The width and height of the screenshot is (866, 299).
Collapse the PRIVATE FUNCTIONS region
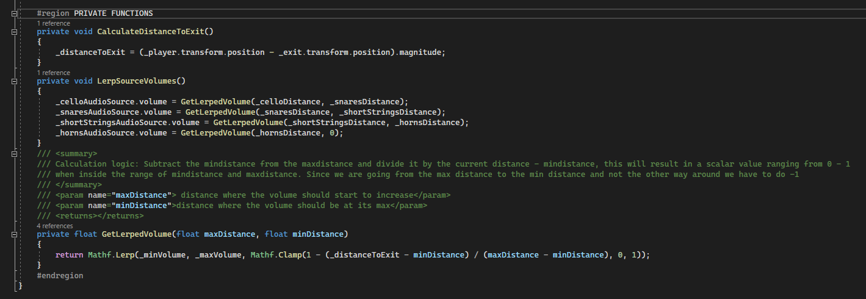[15, 13]
